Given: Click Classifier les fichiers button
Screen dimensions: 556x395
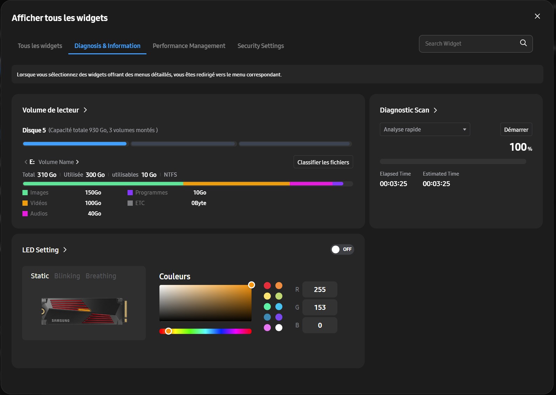Looking at the screenshot, I should [323, 162].
